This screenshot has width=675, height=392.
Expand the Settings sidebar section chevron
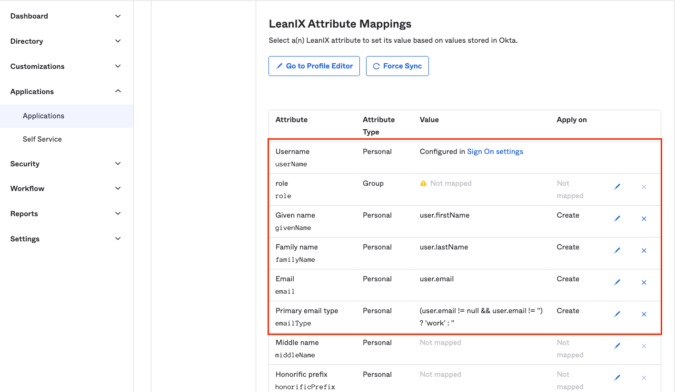coord(118,239)
